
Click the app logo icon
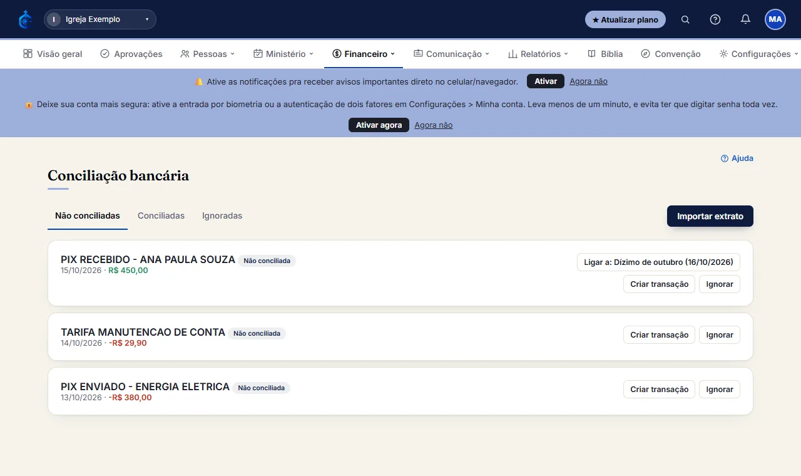pos(25,19)
